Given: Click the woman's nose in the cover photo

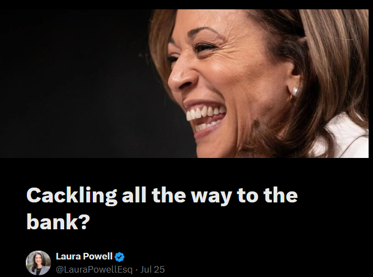Looking at the screenshot, I should [182, 78].
